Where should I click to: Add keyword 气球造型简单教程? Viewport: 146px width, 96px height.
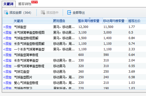tap(7, 55)
